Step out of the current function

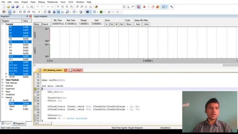pos(29,12)
